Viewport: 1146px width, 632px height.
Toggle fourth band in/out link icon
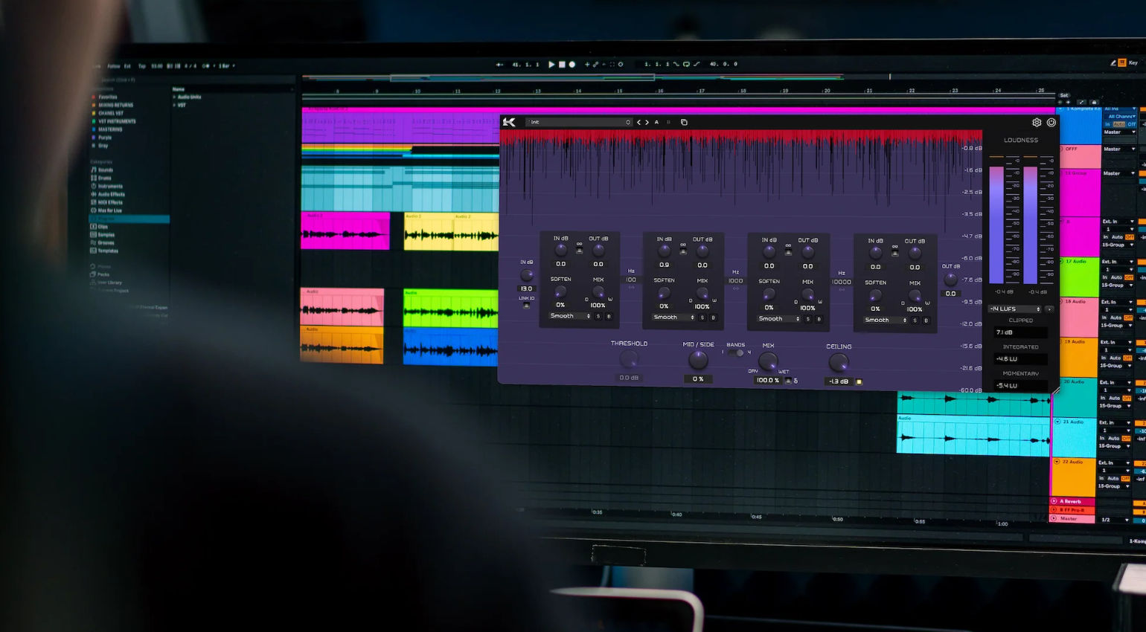point(895,251)
